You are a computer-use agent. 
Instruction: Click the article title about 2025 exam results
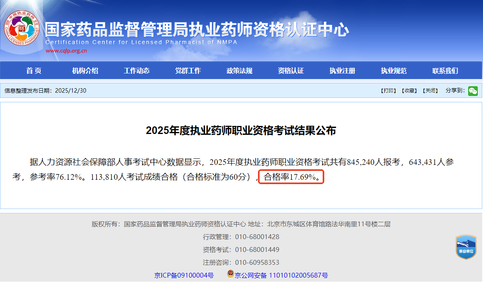(x=241, y=130)
